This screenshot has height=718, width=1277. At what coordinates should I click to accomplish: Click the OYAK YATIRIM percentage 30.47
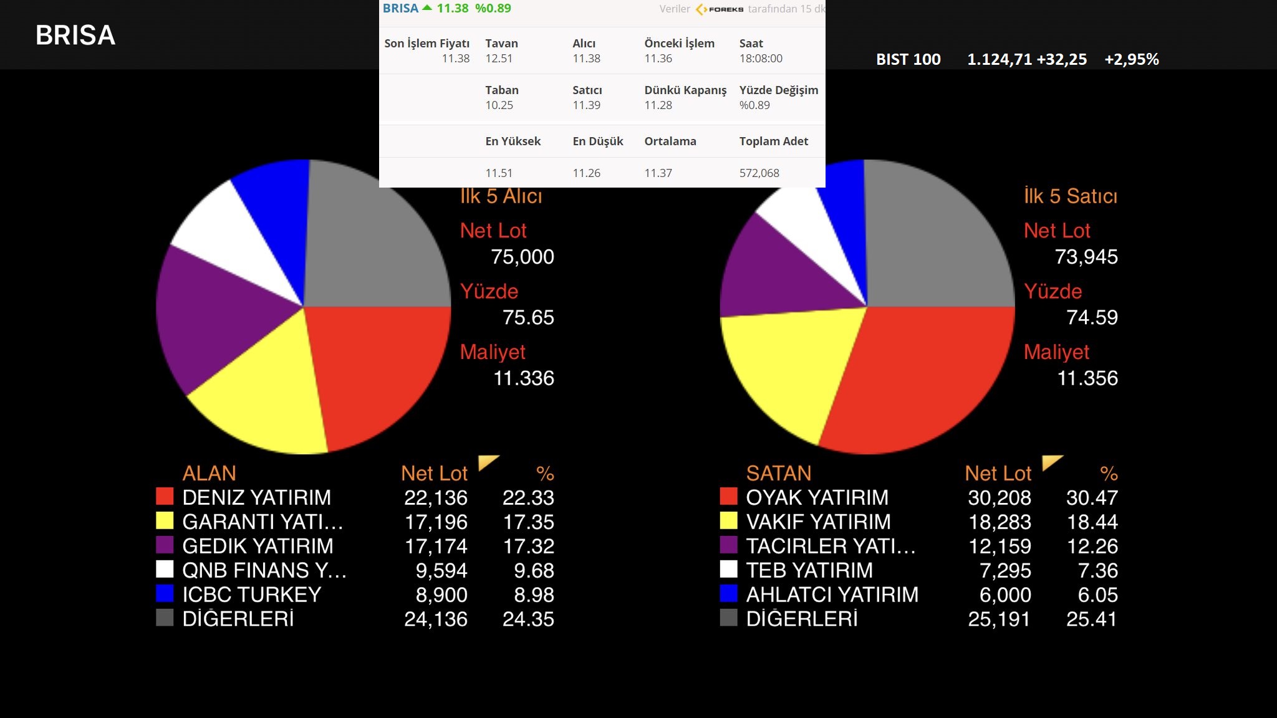pyautogui.click(x=1092, y=497)
